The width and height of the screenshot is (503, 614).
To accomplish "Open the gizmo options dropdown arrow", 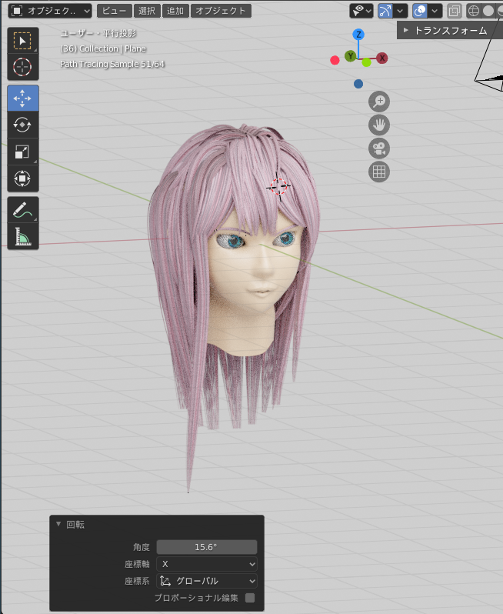I will pos(400,11).
